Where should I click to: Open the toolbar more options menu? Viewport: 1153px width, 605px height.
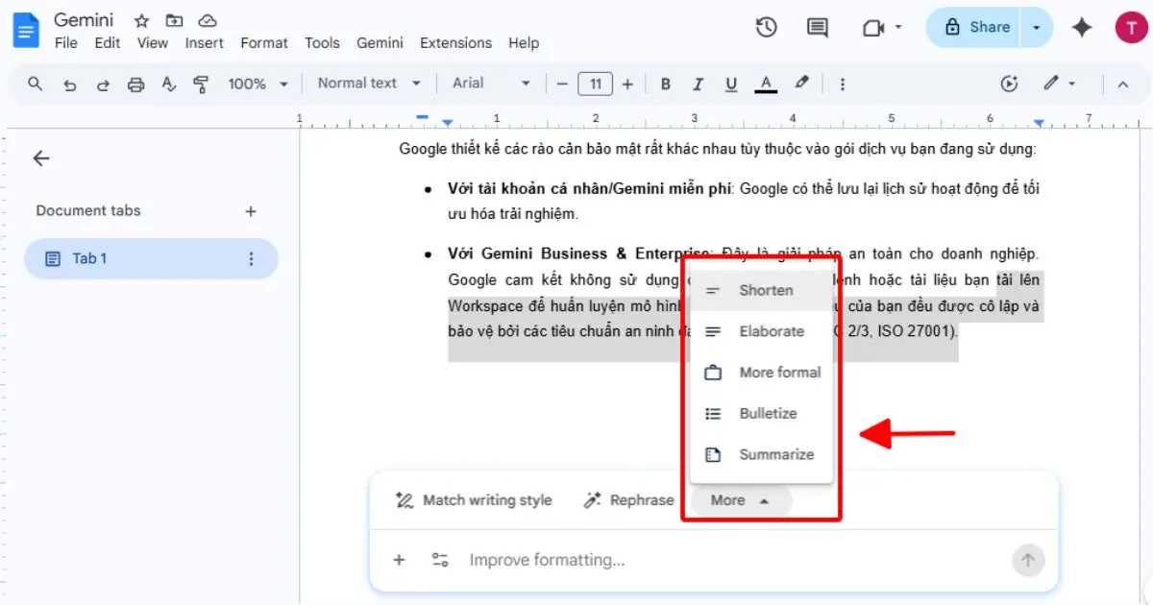point(843,85)
